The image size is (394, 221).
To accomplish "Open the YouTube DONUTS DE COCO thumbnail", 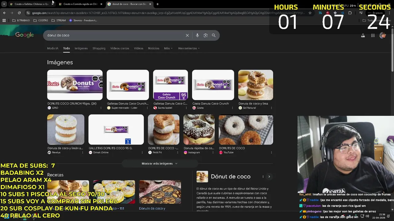I will [246, 130].
